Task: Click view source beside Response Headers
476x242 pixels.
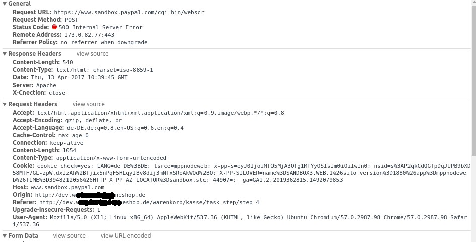Action: point(92,54)
